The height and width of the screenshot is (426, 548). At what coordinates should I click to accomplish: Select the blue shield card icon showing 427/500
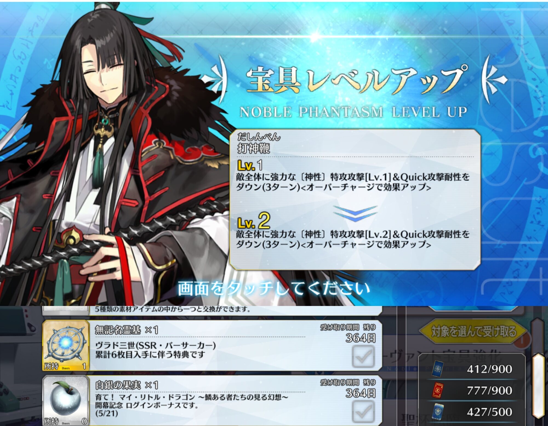438,411
